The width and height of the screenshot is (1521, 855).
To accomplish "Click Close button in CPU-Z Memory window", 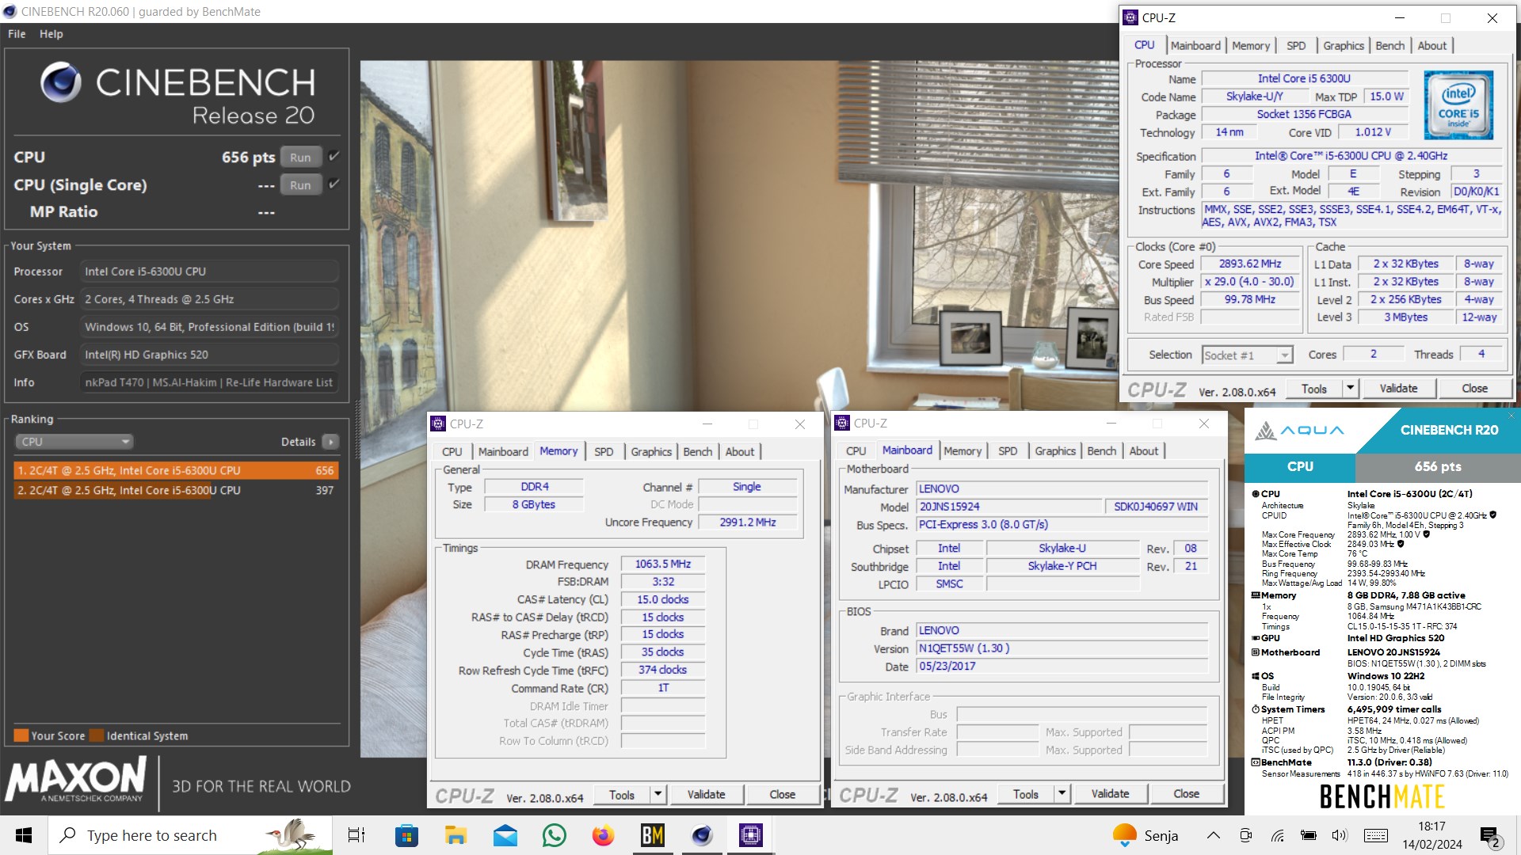I will point(782,794).
